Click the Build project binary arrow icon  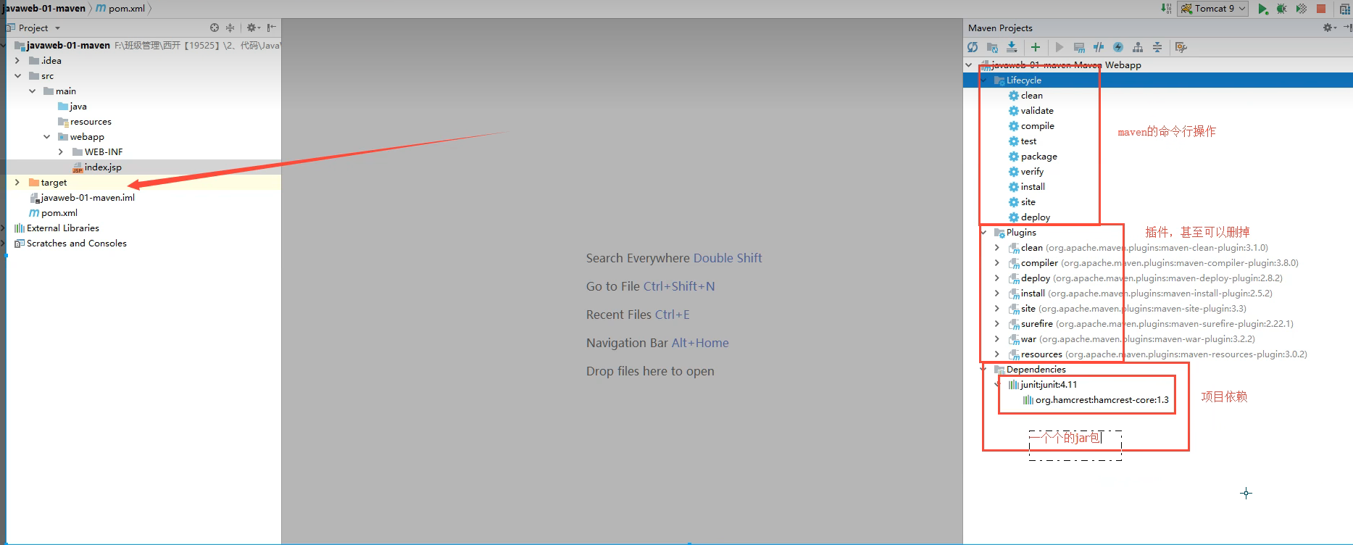(x=1165, y=9)
